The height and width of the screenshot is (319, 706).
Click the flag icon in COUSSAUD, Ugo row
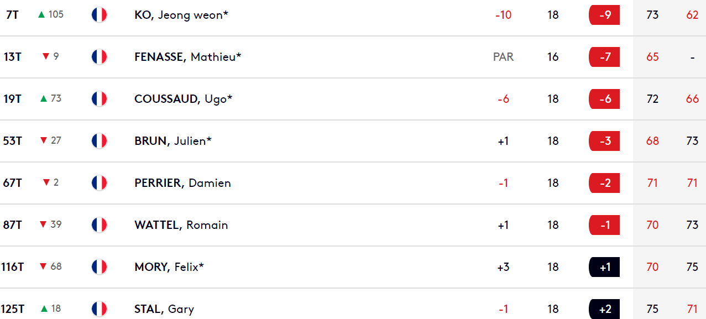coord(99,99)
